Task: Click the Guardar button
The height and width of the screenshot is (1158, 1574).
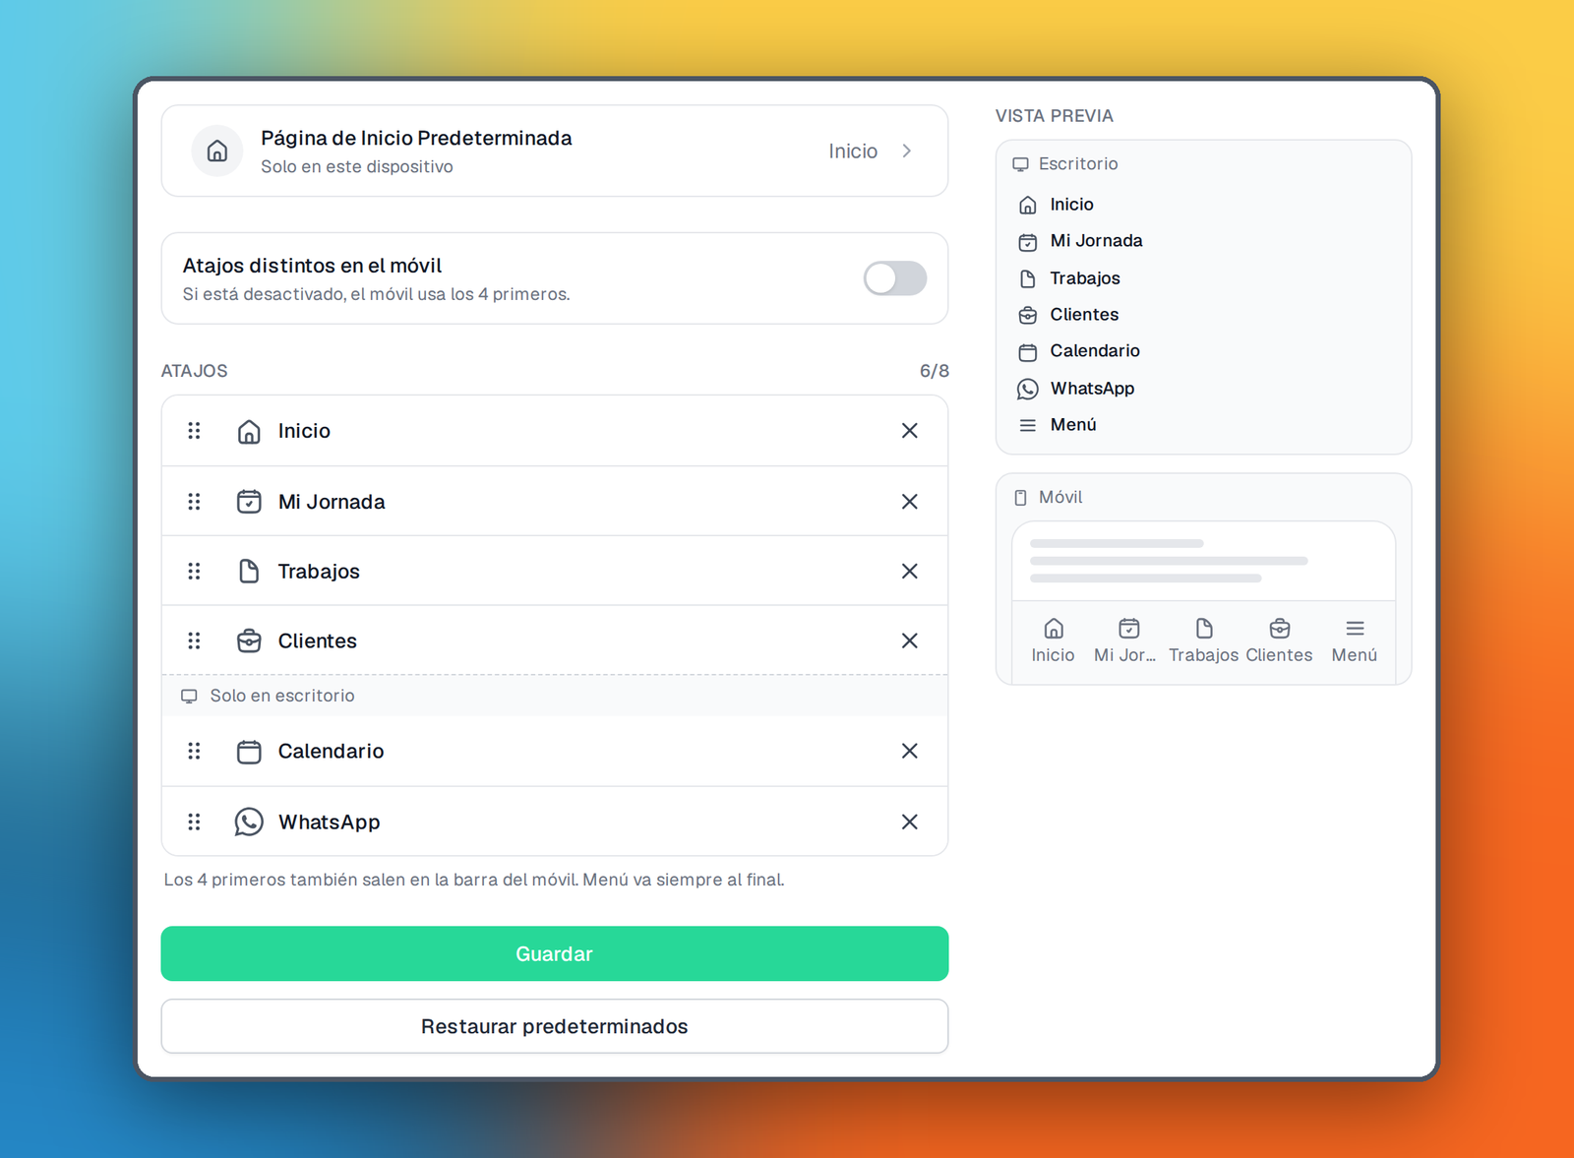Action: point(555,953)
